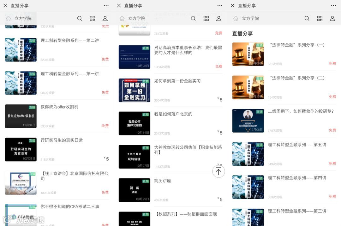Click thumbnail of 我是如何落户北京的
Viewport: 341px width, 226px height.
pos(135,123)
